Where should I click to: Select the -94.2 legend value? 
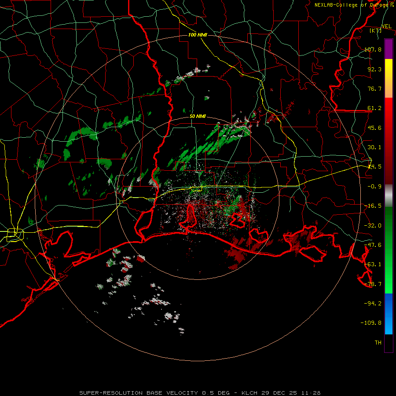coord(373,303)
